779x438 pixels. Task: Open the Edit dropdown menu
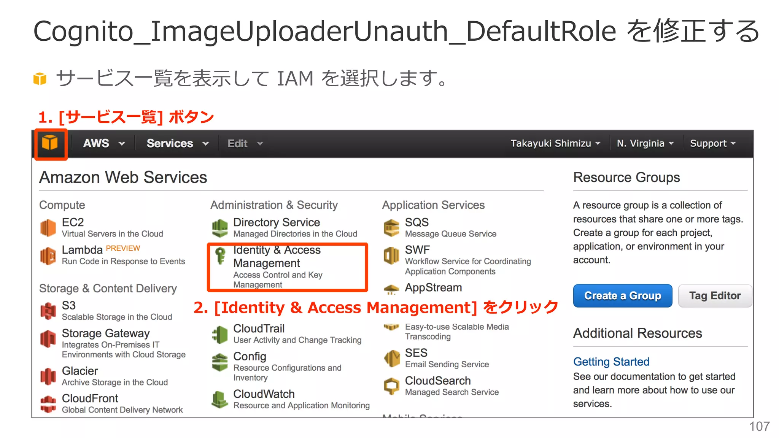(245, 143)
